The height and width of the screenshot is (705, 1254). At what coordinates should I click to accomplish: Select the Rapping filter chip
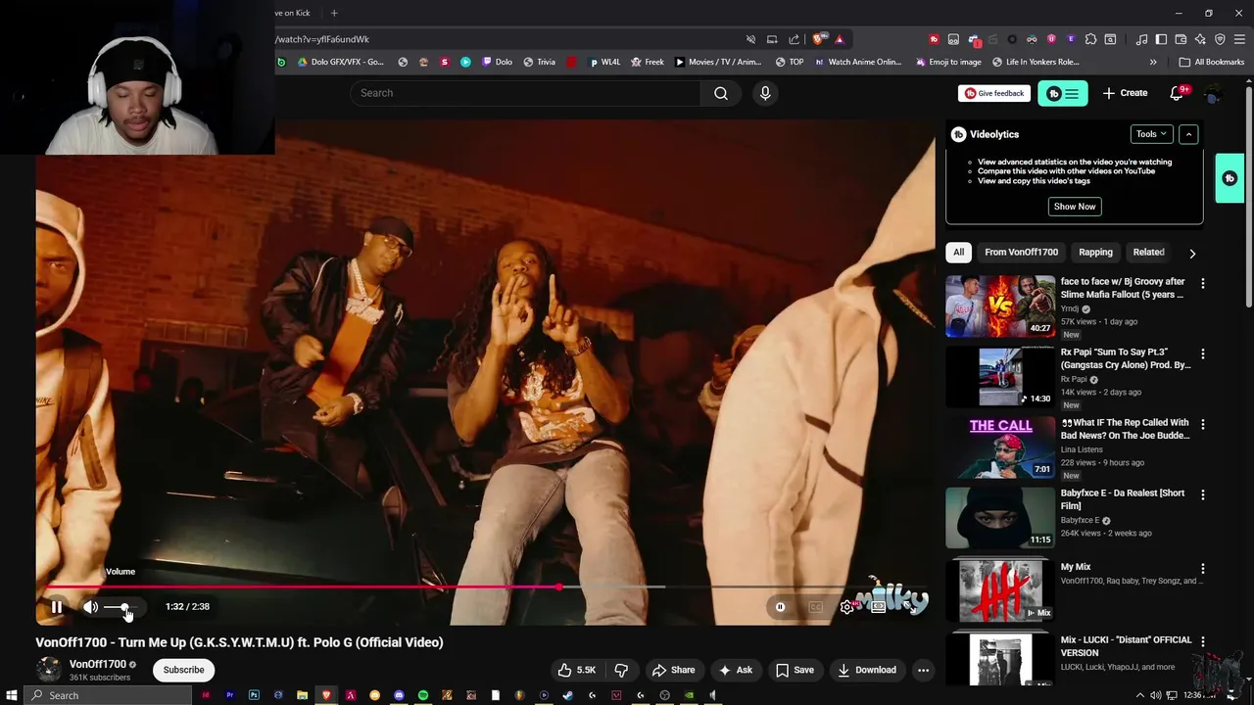point(1095,253)
